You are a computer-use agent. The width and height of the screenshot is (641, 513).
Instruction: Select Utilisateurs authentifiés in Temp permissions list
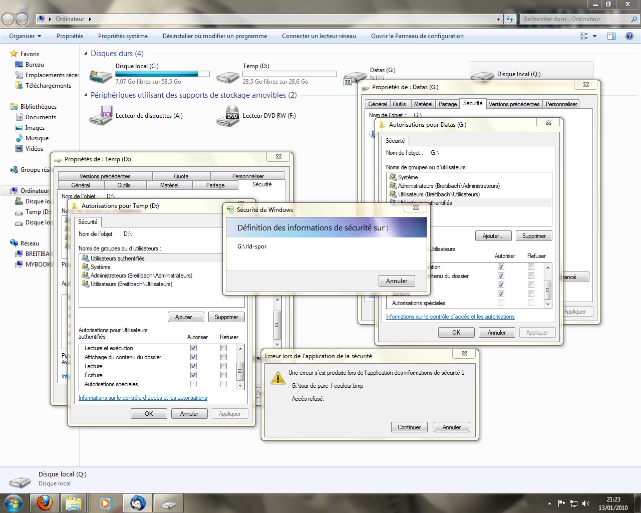coord(151,259)
